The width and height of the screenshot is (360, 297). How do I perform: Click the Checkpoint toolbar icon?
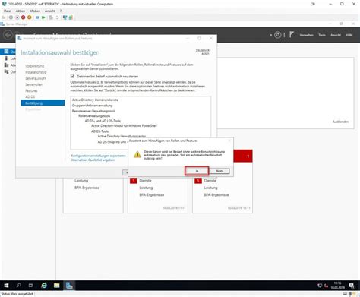tap(51, 17)
